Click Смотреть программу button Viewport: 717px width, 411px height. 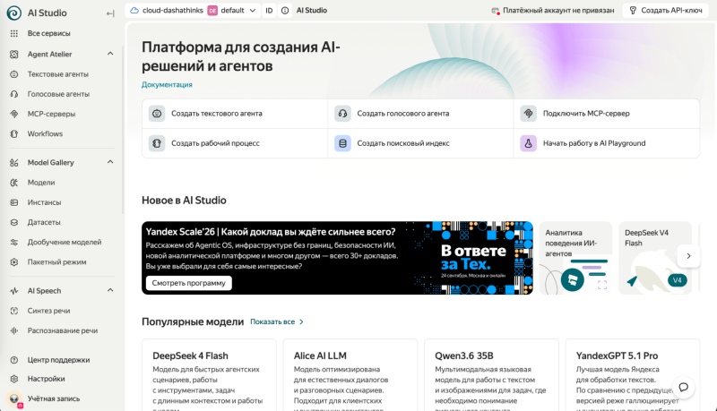(x=189, y=283)
